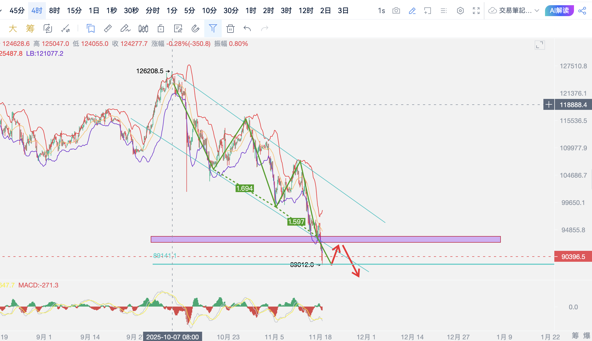Viewport: 592px width, 341px height.
Task: Switch to the 1日 timeframe tab
Action: (94, 11)
